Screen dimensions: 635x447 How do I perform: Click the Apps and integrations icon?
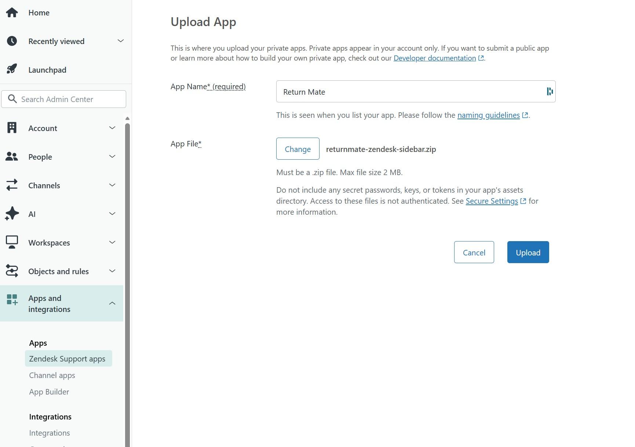(x=12, y=300)
